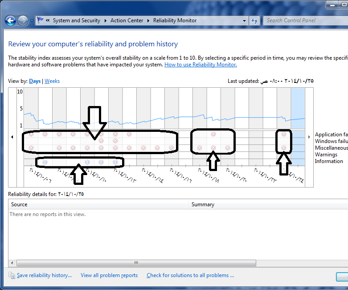Select miscellaneous failure icon on 2014/10/24
The height and width of the screenshot is (290, 348).
click(x=284, y=148)
